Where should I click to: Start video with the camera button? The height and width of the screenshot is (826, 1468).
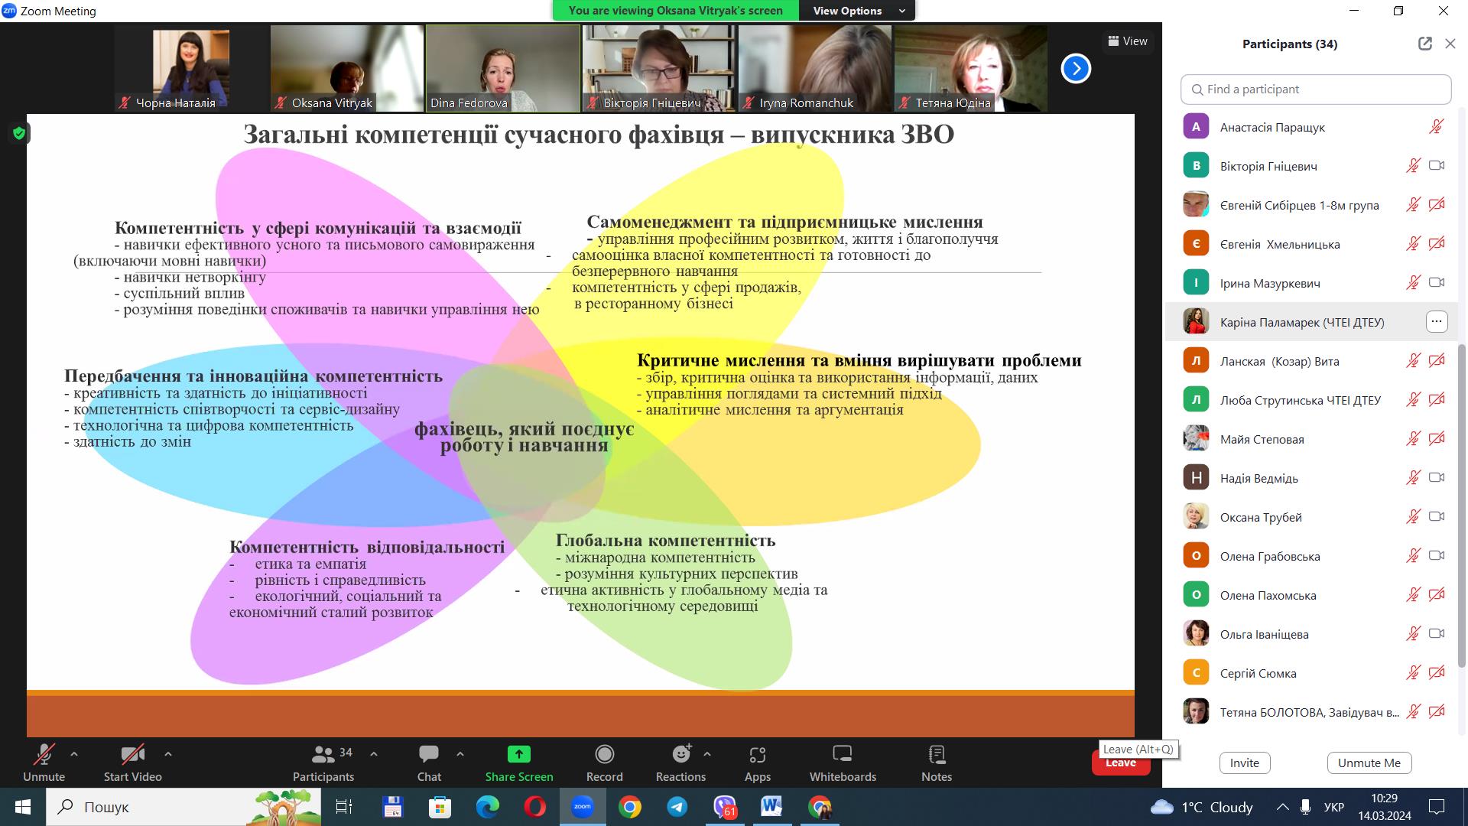tap(132, 763)
